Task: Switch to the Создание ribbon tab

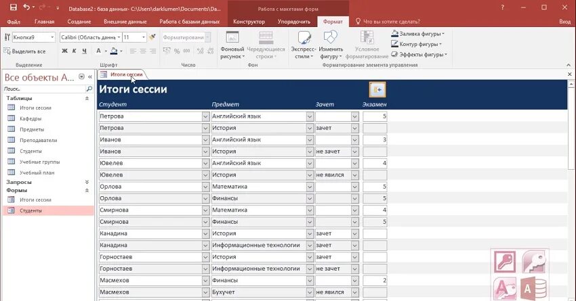Action: tap(79, 22)
